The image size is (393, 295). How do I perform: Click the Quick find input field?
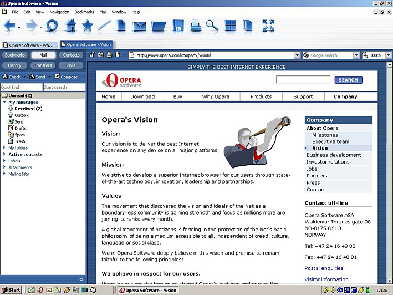[21, 87]
